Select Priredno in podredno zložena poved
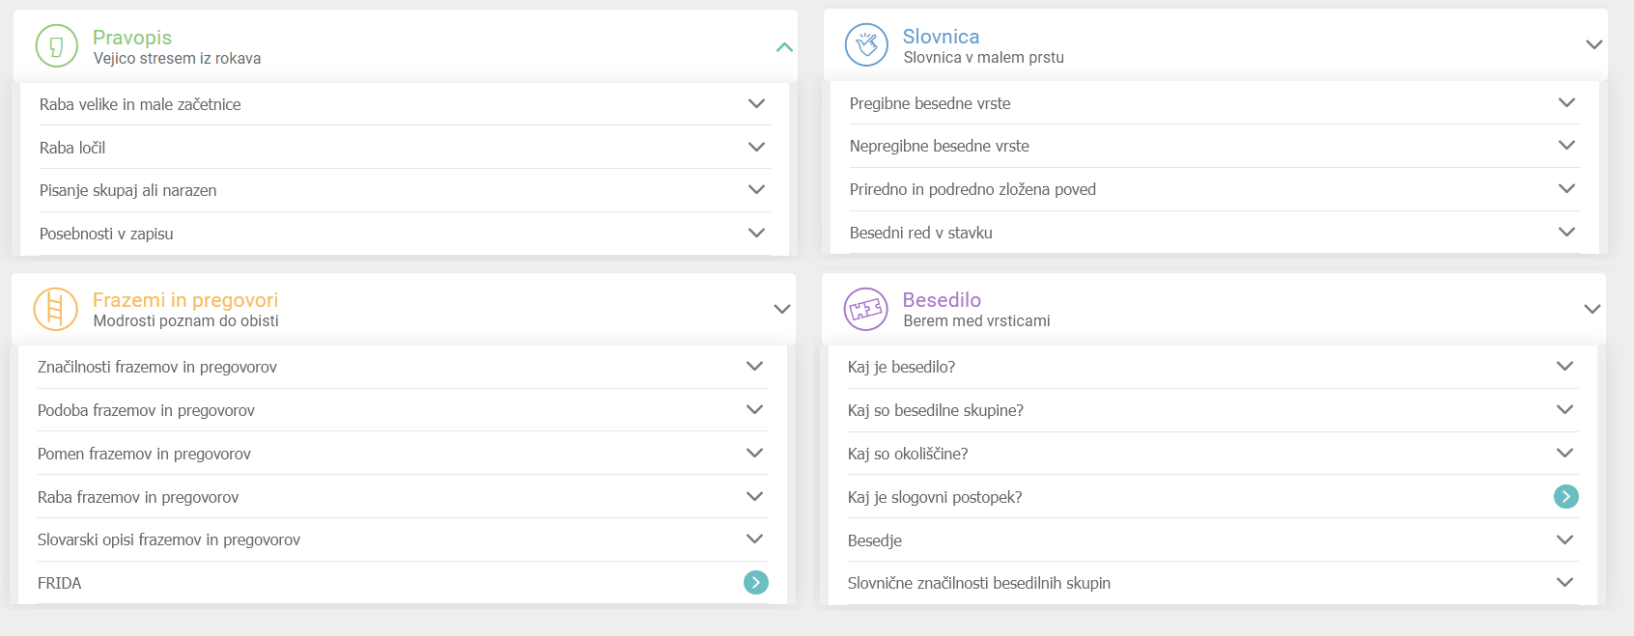The height and width of the screenshot is (636, 1634). coord(972,190)
